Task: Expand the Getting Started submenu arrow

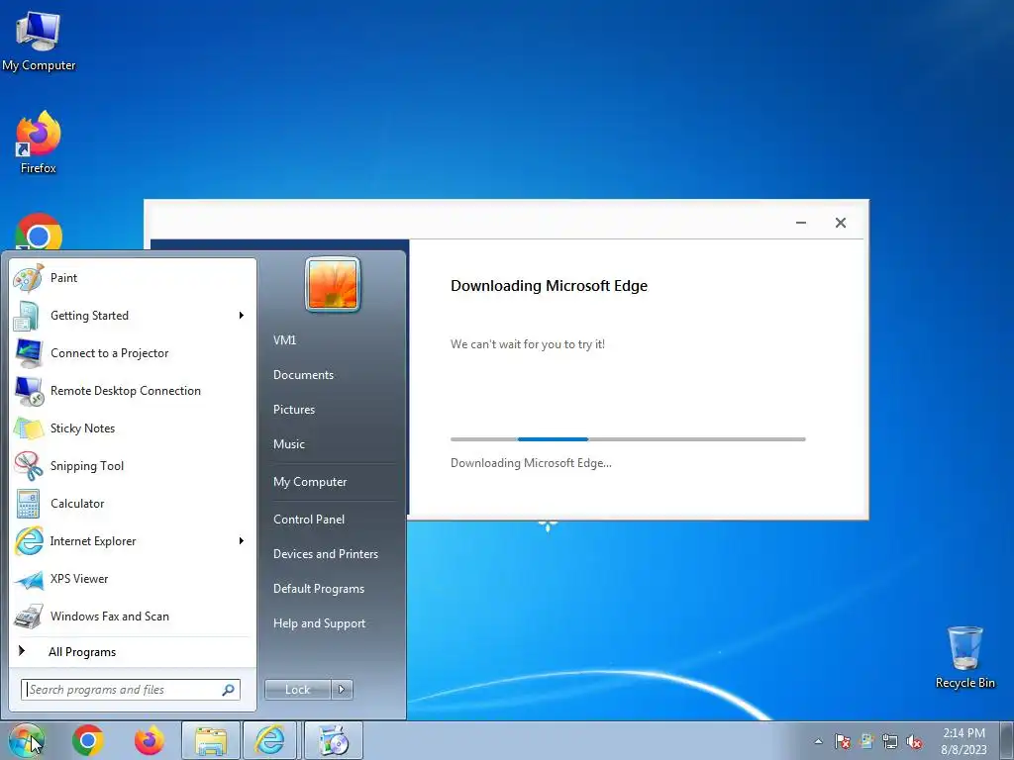Action: pyautogui.click(x=242, y=316)
